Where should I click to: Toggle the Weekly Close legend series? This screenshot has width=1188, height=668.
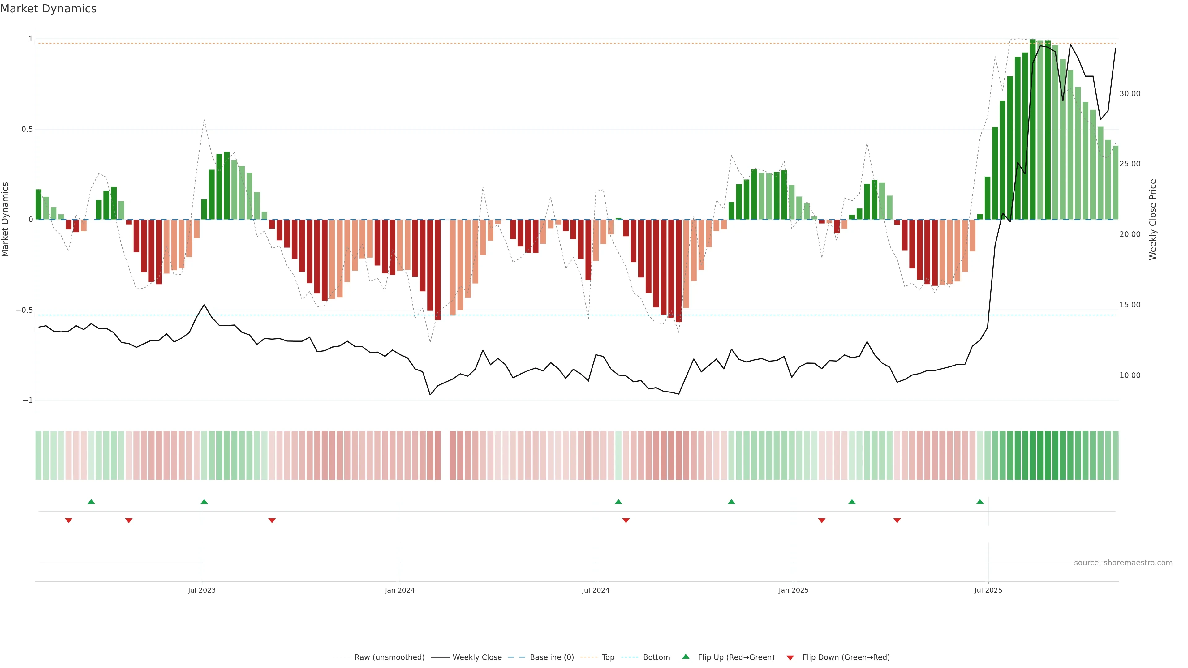(477, 657)
